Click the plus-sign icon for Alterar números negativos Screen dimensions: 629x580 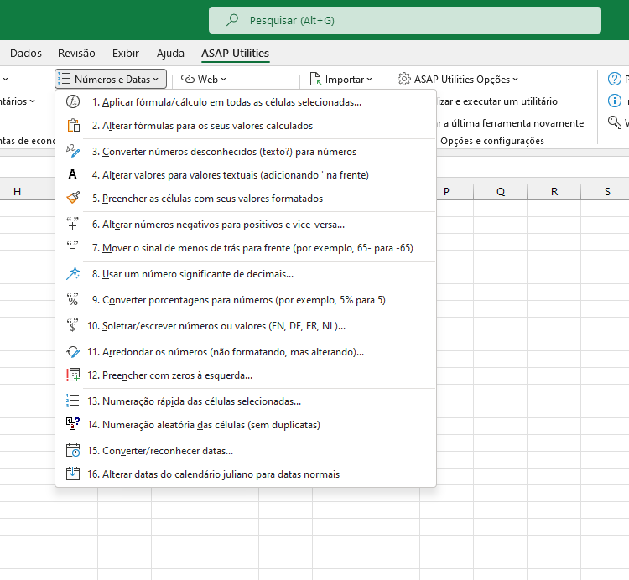(73, 224)
